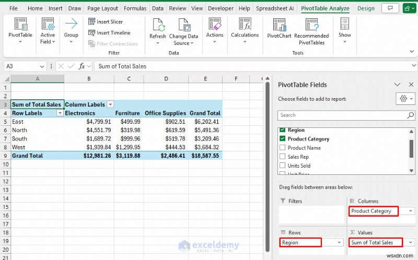Check the Units Sold field
418x260 pixels.
pyautogui.click(x=283, y=166)
